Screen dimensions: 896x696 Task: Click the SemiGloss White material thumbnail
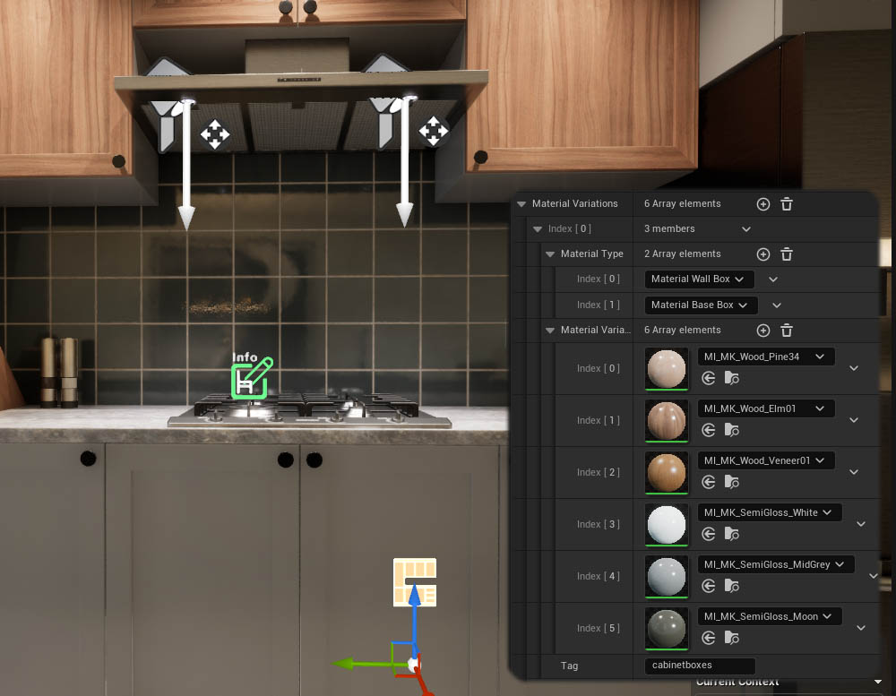[667, 525]
